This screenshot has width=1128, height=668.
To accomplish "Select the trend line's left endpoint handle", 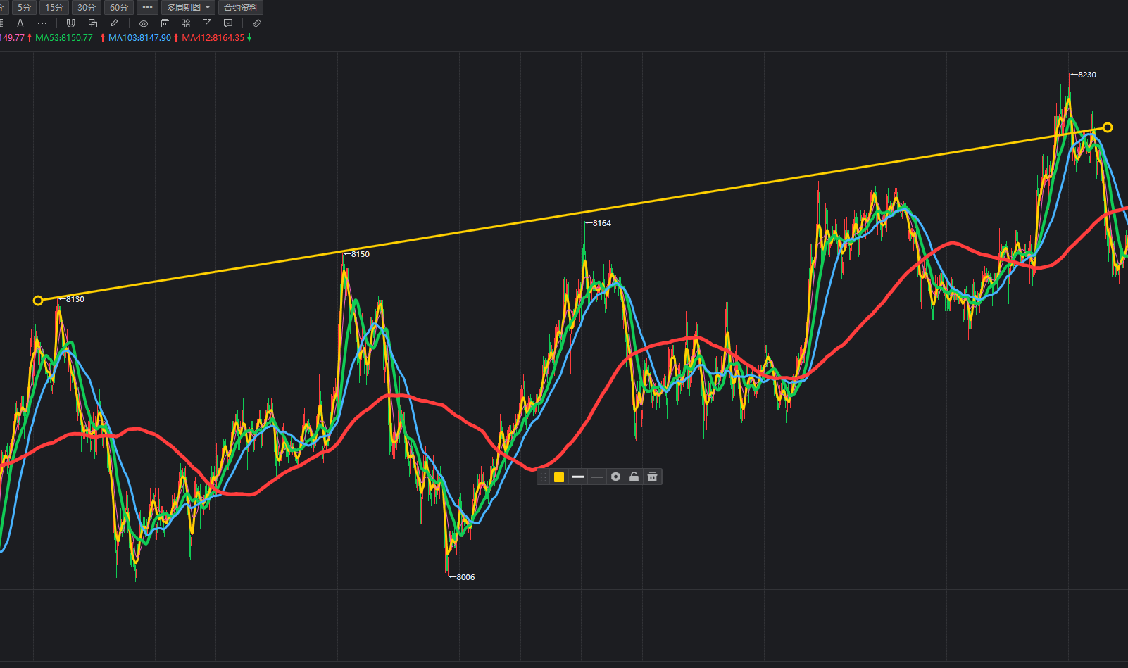I will point(38,301).
